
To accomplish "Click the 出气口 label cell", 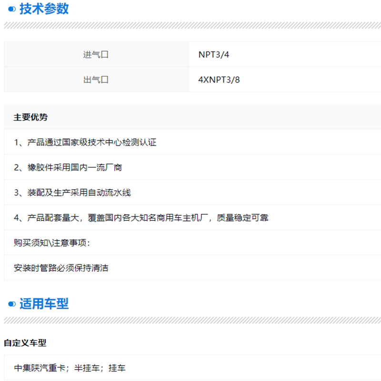I will (x=96, y=80).
